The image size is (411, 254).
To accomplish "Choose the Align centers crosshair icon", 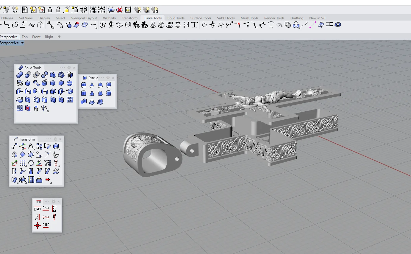I will [37, 225].
